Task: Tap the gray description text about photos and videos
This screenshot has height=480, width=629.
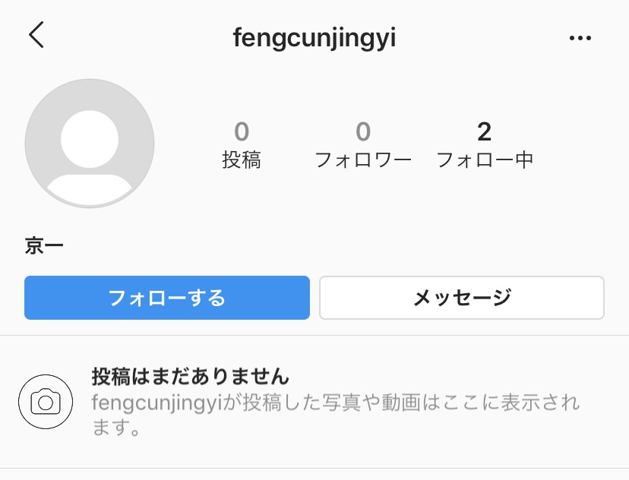Action: tap(403, 402)
